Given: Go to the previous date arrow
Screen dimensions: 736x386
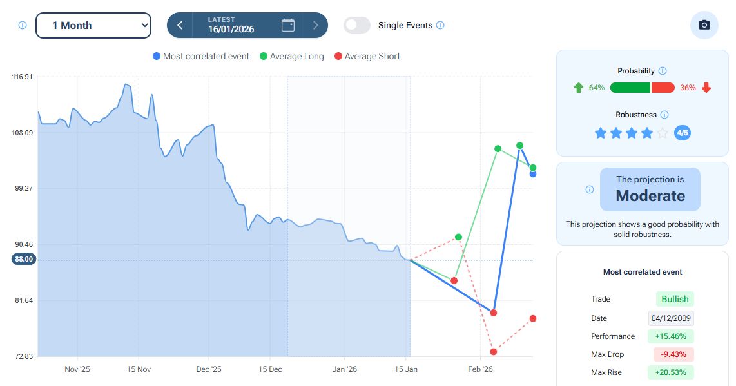Looking at the screenshot, I should [x=180, y=25].
